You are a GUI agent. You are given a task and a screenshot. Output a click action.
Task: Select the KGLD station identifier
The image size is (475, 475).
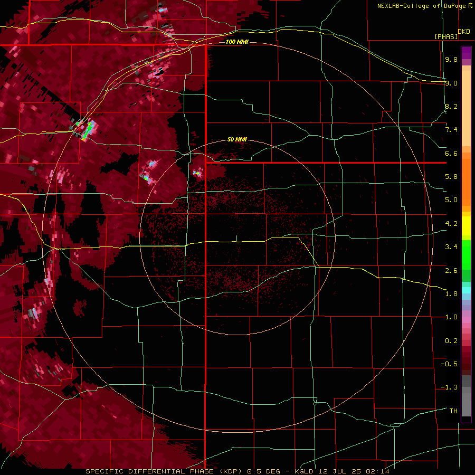(x=305, y=471)
